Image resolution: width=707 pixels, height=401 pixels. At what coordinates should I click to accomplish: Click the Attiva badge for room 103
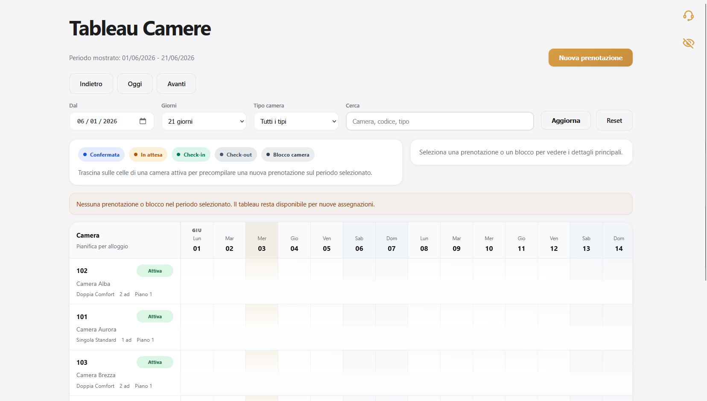[155, 362]
